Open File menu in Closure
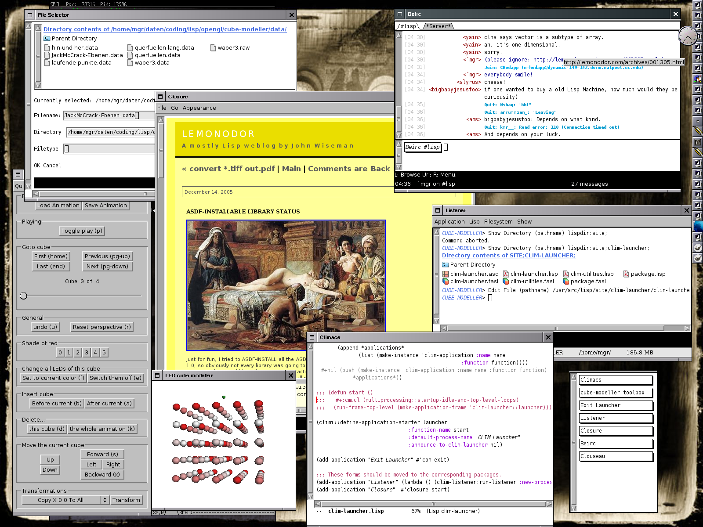Viewport: 703px width, 527px height. click(162, 108)
